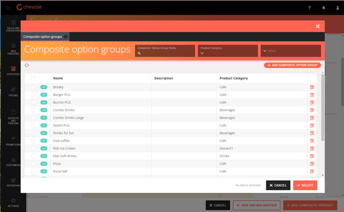
Task: Open details icon for Iced coffee row
Action: point(312,141)
